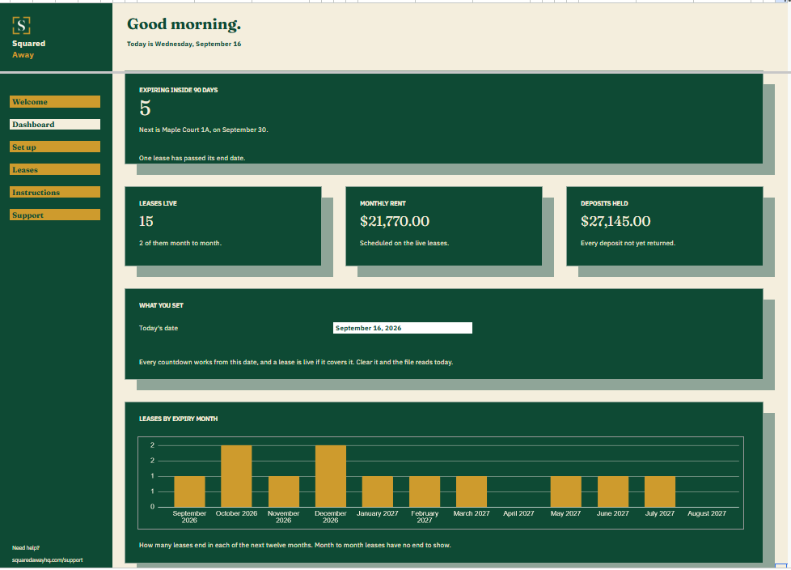Viewport: 791px width, 570px height.
Task: Select the January 2027 chart bar
Action: point(378,491)
